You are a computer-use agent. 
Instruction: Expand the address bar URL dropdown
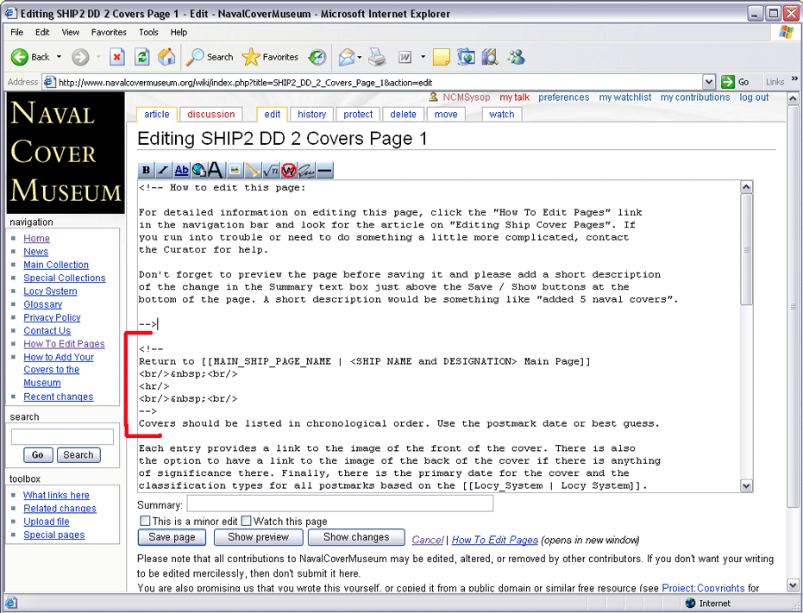(709, 82)
